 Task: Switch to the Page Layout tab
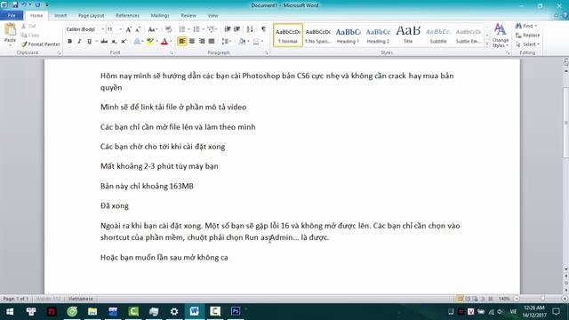point(91,16)
